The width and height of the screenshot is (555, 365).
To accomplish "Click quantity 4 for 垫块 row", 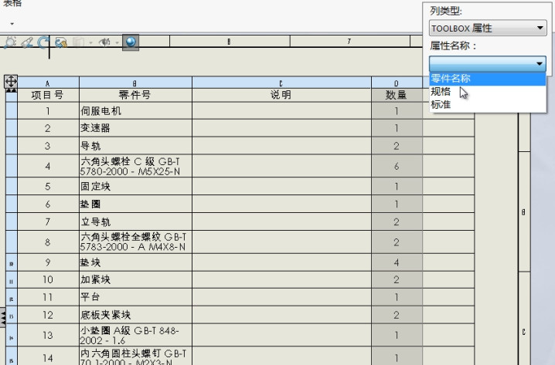I will tap(397, 262).
